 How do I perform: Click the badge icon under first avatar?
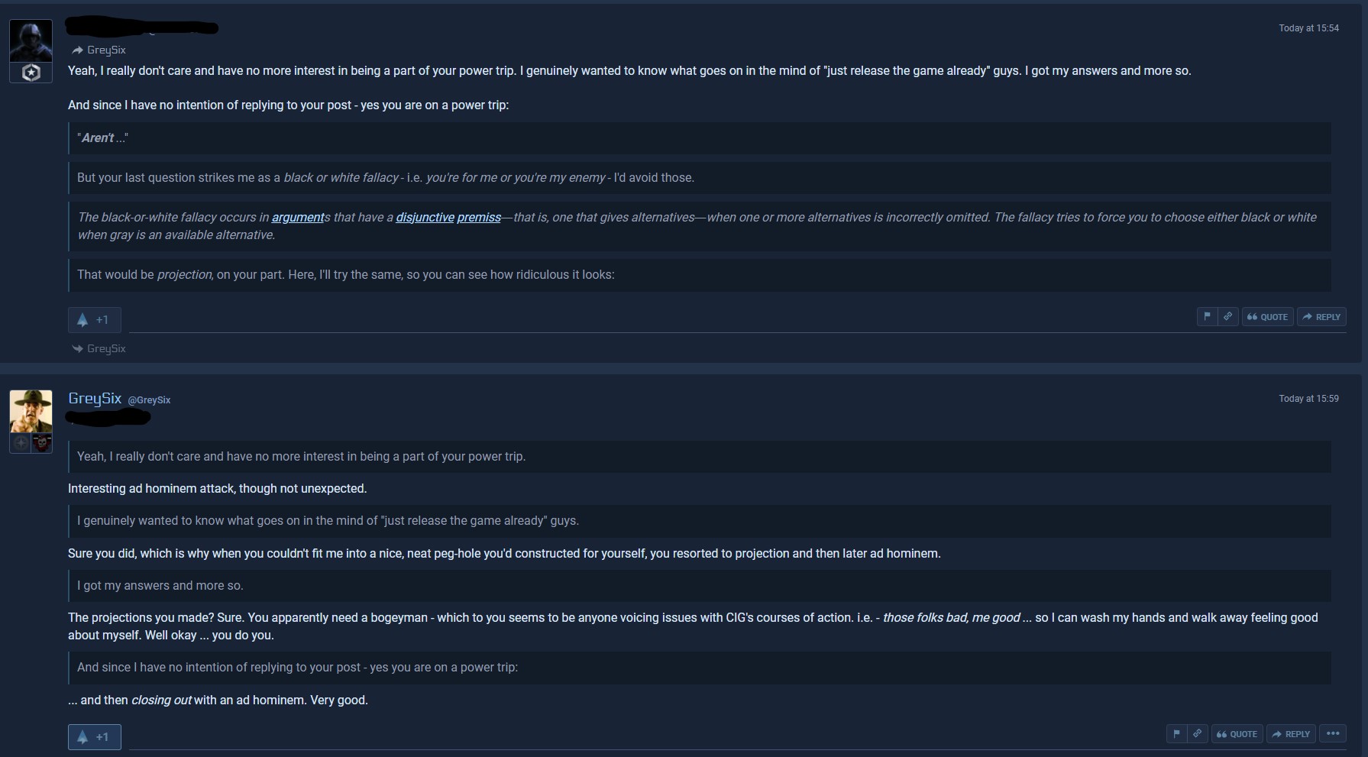31,73
